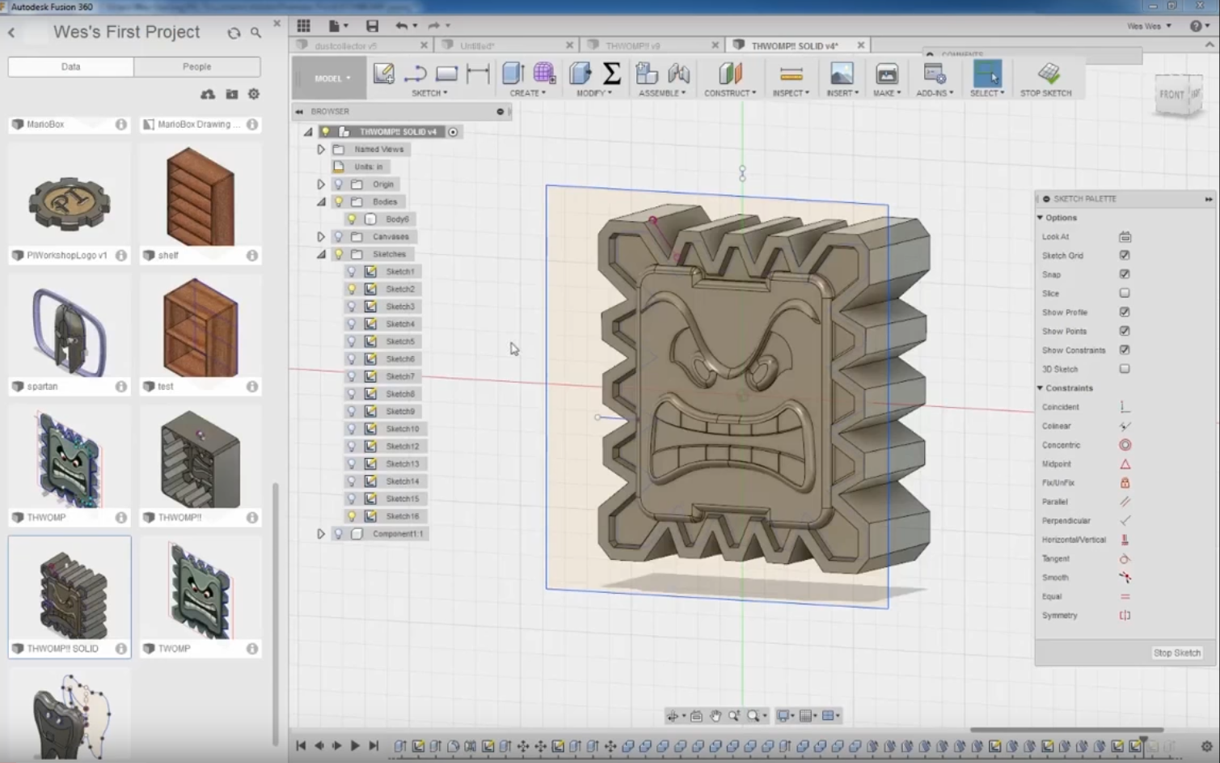The width and height of the screenshot is (1220, 763).
Task: Click the Stop Sketch toolbar icon
Action: point(1048,74)
